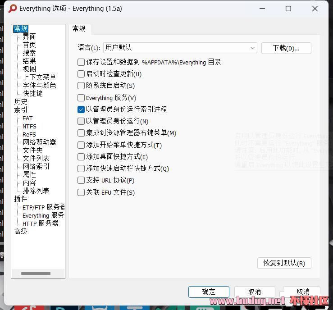Select 历史 in the tree
Viewport: 333px width, 310px height.
[21, 101]
